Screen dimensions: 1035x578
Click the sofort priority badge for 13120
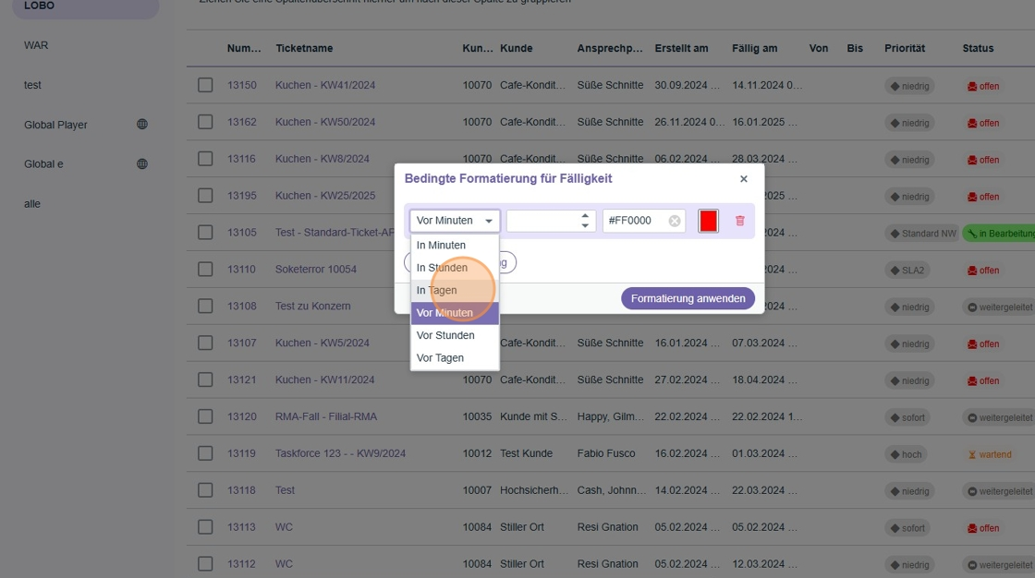[907, 417]
